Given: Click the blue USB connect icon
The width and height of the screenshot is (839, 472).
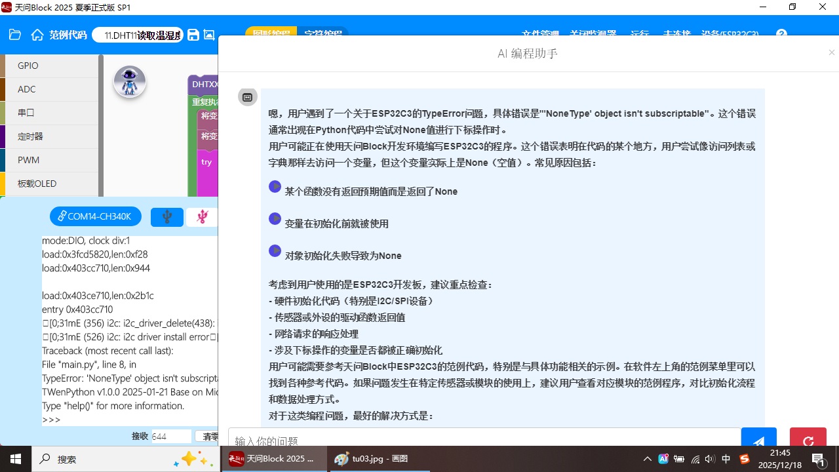Looking at the screenshot, I should 167,216.
